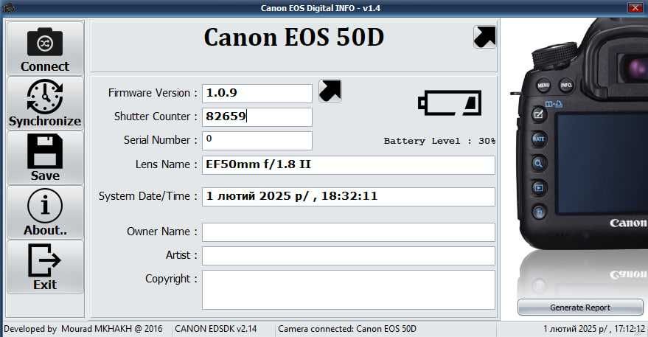Viewport: 648px width, 337px height.
Task: Open the About info icon
Action: pyautogui.click(x=45, y=206)
